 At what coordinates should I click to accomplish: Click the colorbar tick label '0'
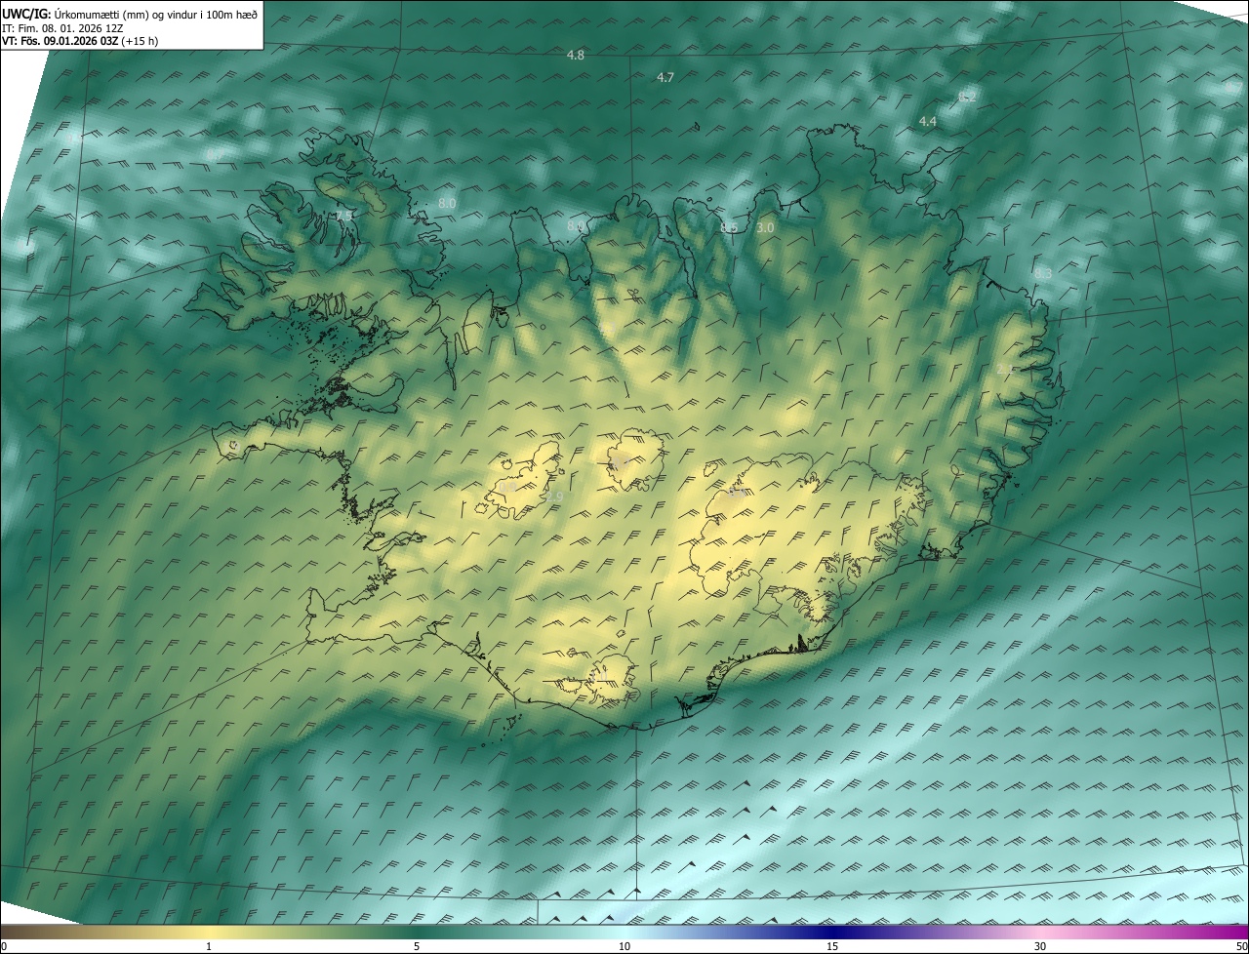[x=4, y=947]
